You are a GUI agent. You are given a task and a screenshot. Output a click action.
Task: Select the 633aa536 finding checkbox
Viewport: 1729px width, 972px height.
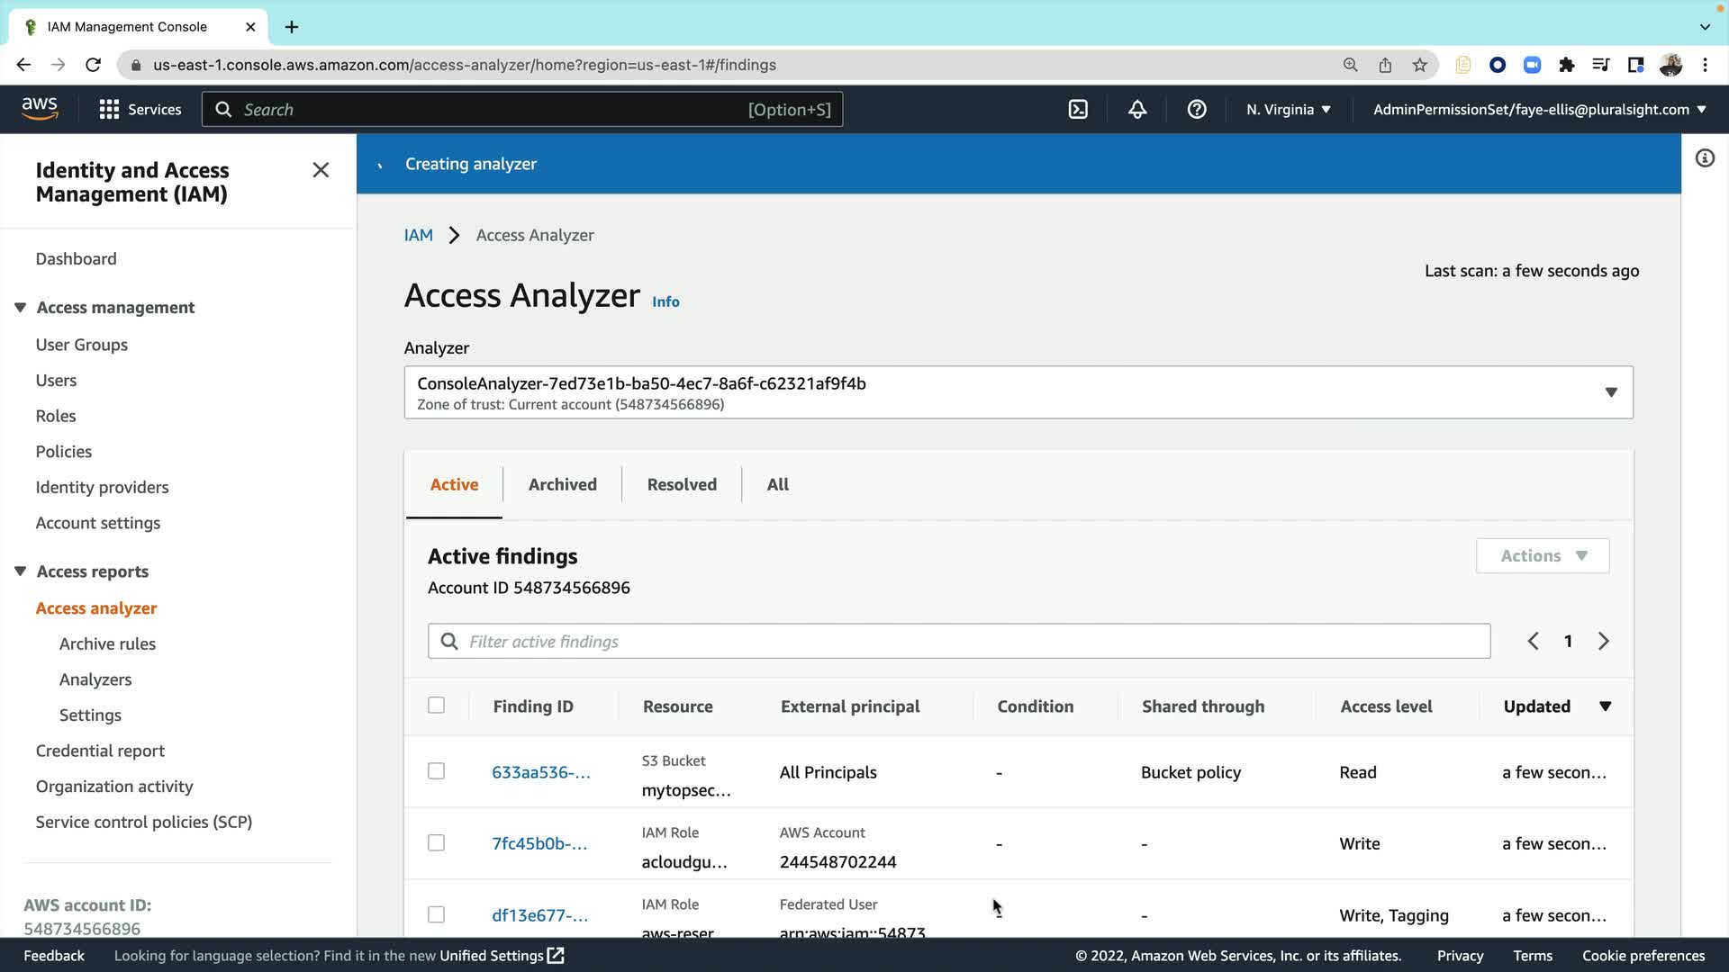point(436,771)
